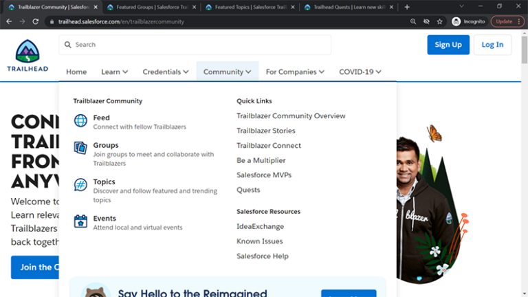Click the Feed globe icon

click(x=80, y=120)
